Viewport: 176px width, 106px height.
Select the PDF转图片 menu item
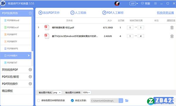tap(16, 56)
